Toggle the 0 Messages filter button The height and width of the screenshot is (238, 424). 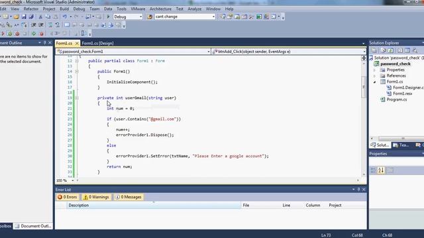[129, 197]
